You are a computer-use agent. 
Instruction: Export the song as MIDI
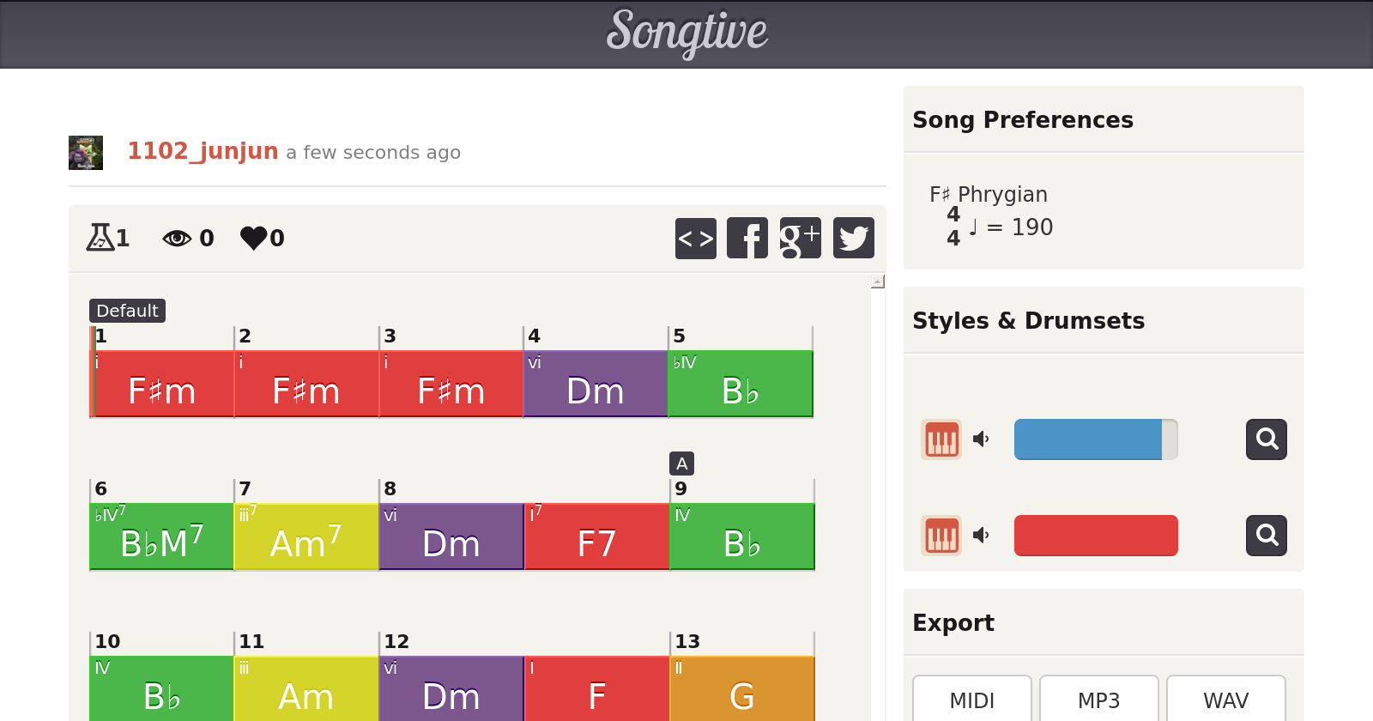pyautogui.click(x=972, y=700)
